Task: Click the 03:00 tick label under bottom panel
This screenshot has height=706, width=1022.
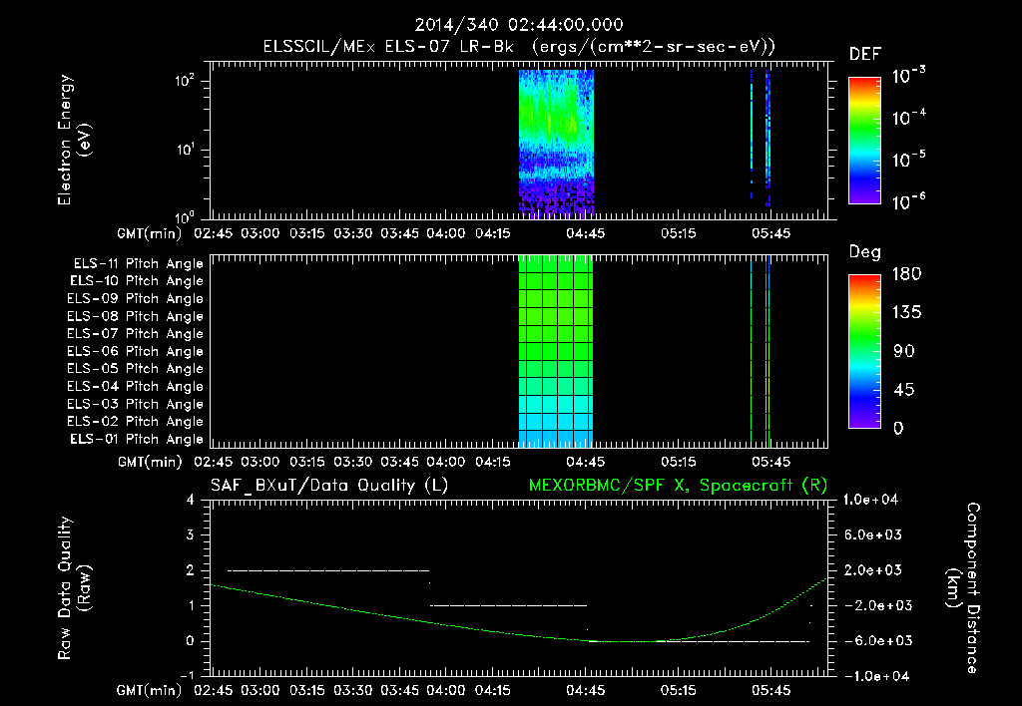Action: point(260,690)
